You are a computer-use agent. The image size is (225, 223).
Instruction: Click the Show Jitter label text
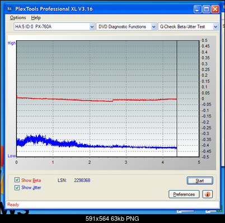coord(31,188)
